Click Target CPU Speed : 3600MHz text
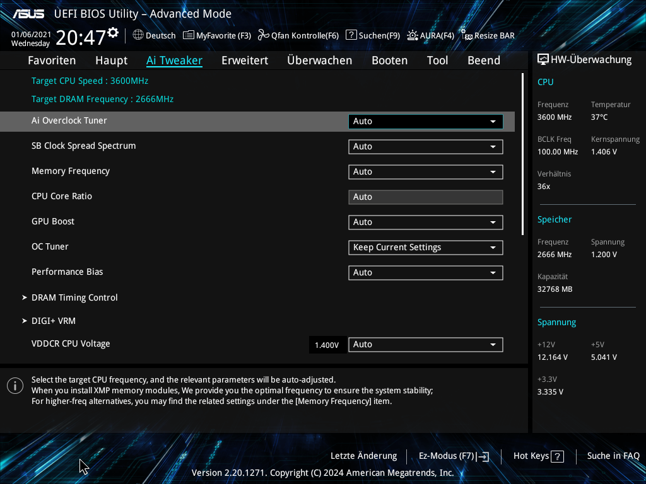 click(90, 81)
